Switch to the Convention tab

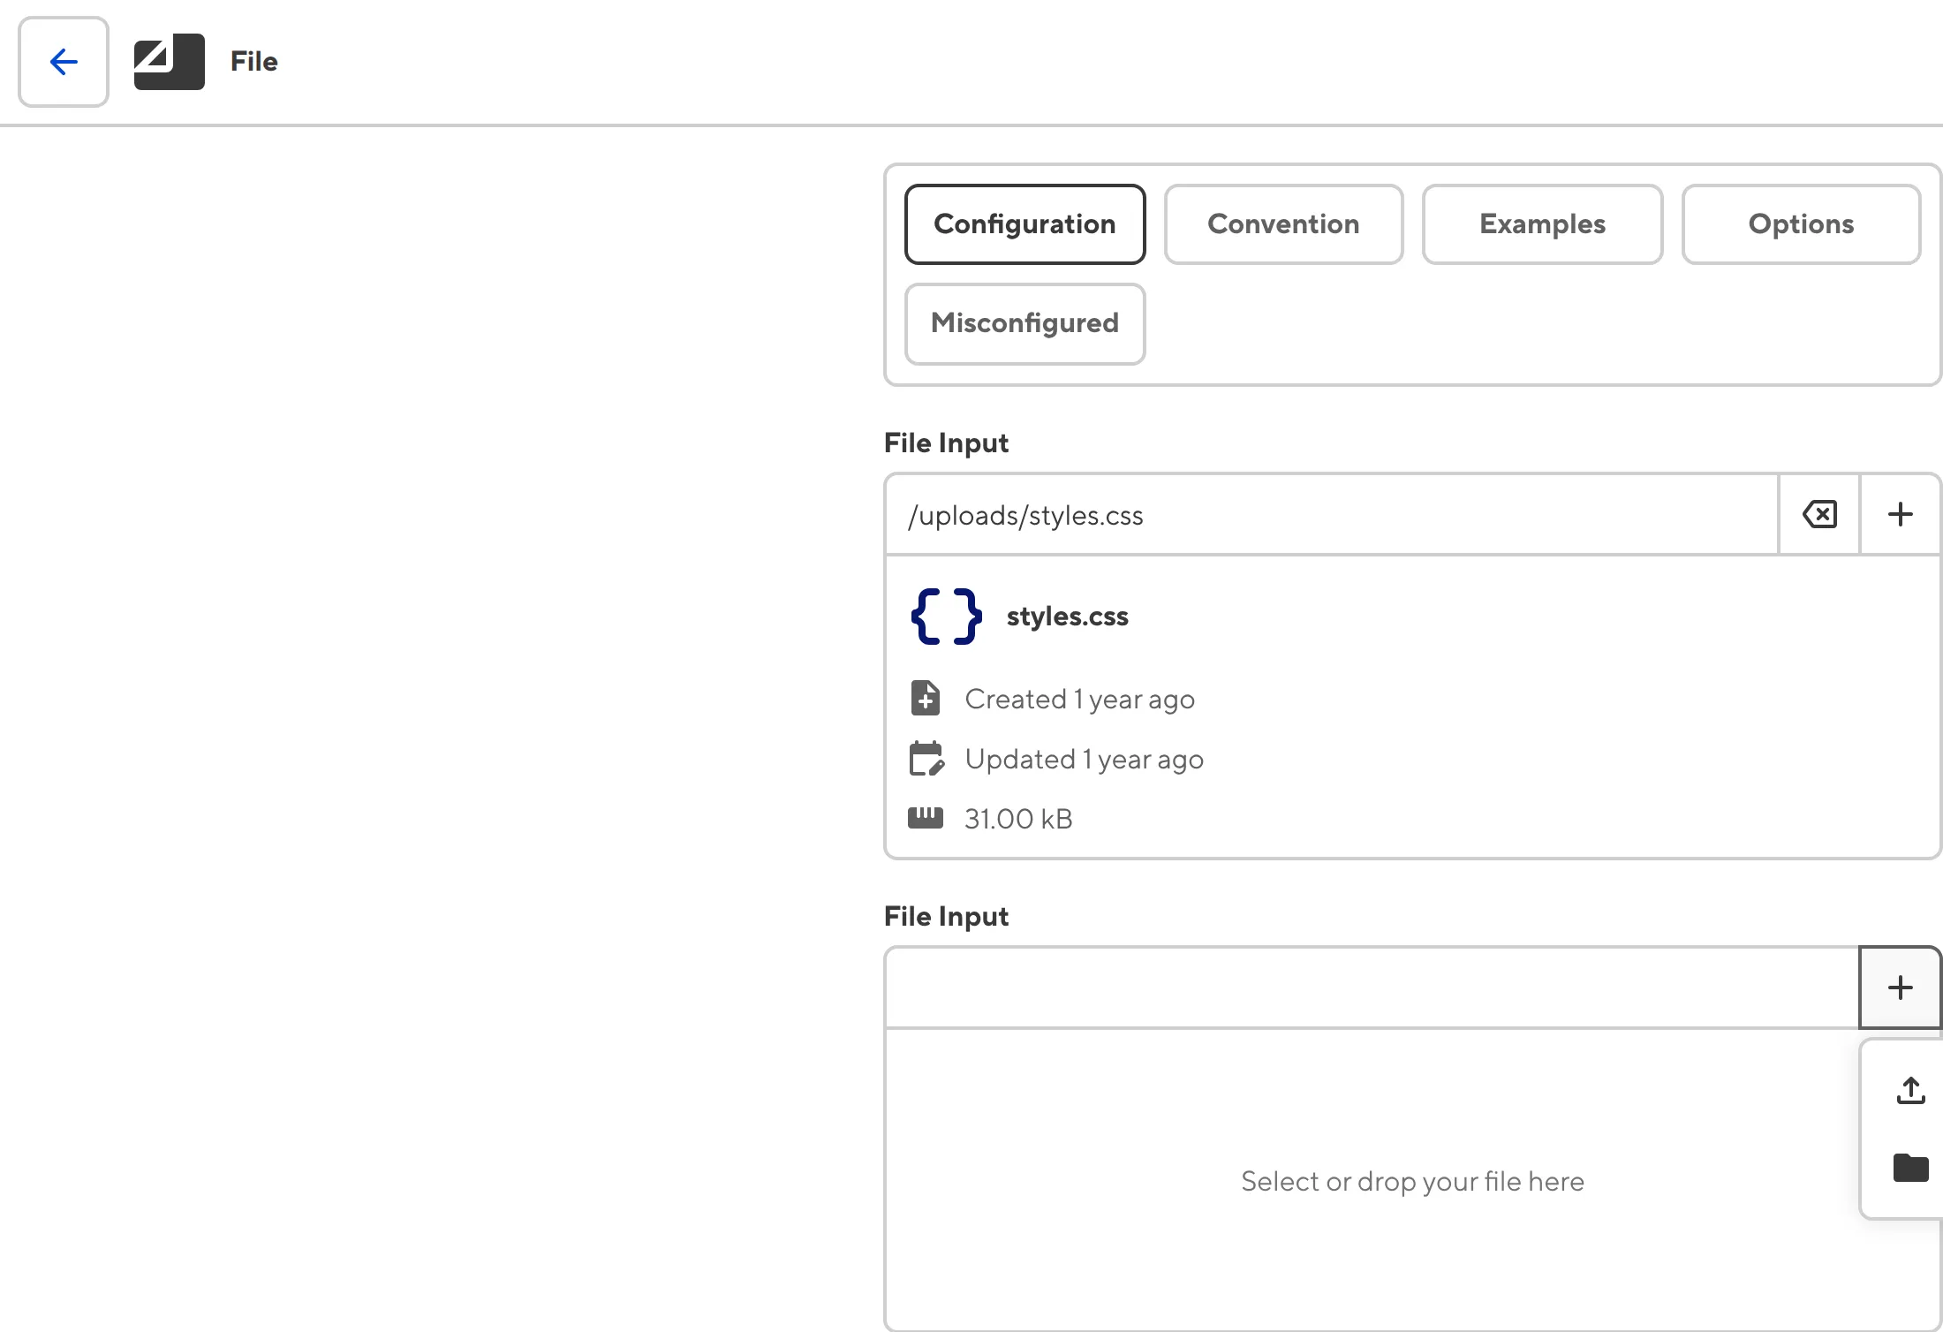[x=1283, y=223]
